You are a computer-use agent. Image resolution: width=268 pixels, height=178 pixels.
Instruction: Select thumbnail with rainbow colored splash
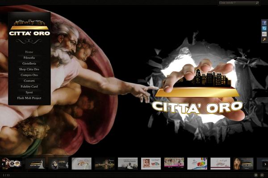197,163
